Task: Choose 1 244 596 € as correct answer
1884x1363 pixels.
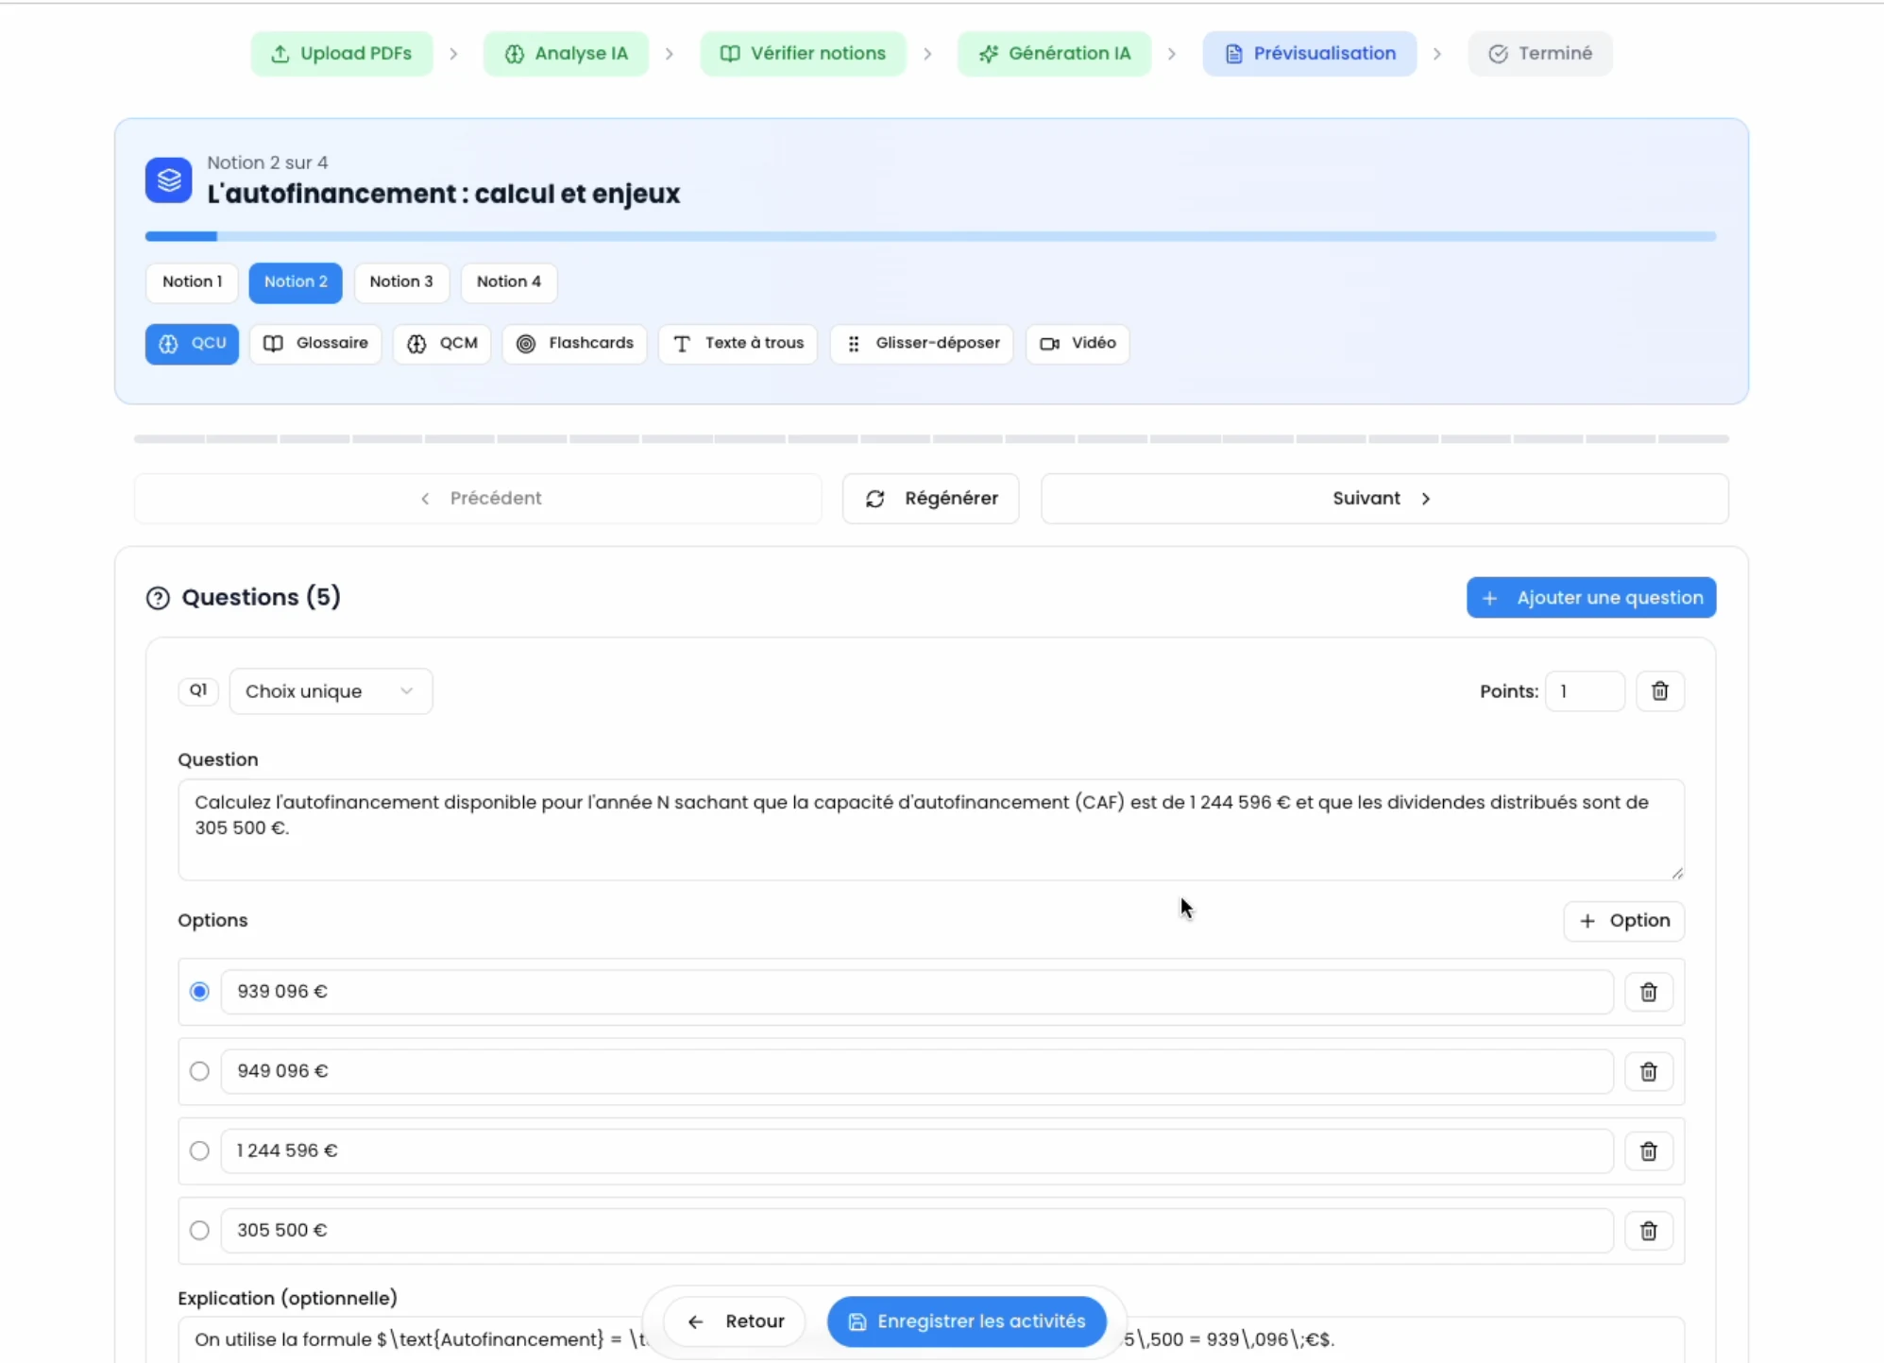Action: click(x=199, y=1150)
